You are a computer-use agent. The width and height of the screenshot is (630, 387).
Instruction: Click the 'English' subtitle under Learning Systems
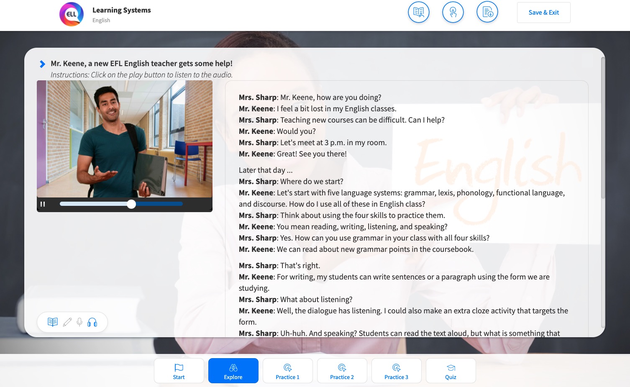coord(101,20)
